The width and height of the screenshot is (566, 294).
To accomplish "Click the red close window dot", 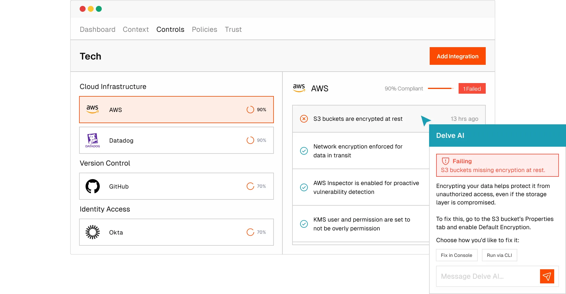I will 83,9.
